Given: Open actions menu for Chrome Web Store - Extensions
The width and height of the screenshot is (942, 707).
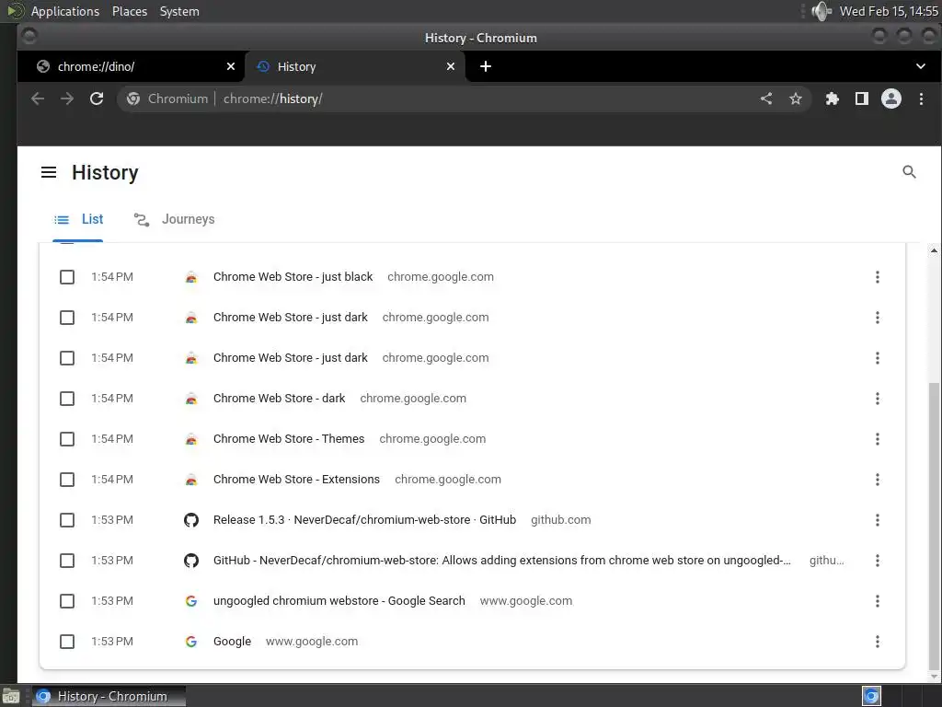Looking at the screenshot, I should click(877, 480).
